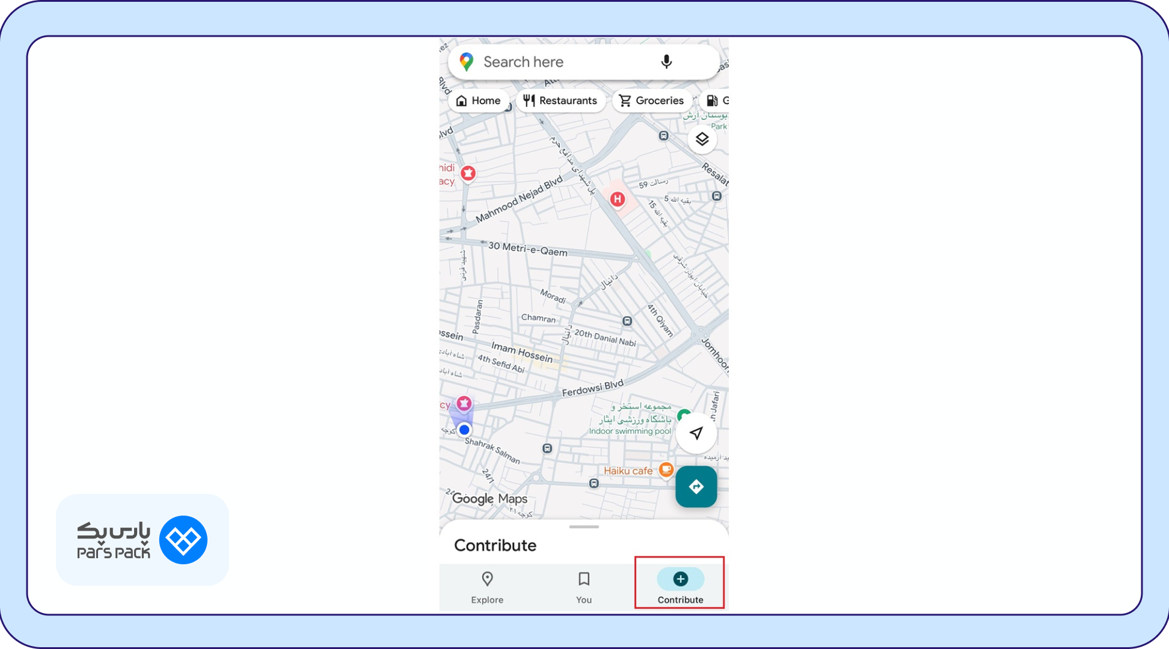Center map with my location arrow button
This screenshot has height=649, width=1169.
(x=696, y=433)
